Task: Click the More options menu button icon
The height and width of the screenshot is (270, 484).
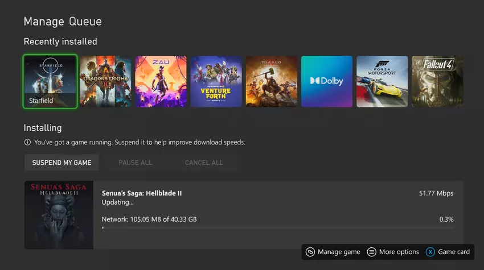Action: [x=371, y=252]
